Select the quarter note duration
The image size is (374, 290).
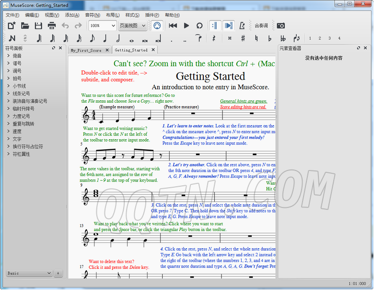(105, 38)
